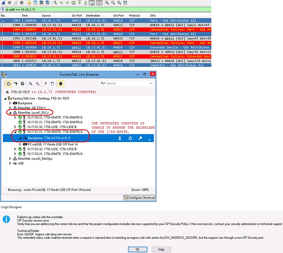
Task: Click the ip.addr display filter field
Action: 108,9
